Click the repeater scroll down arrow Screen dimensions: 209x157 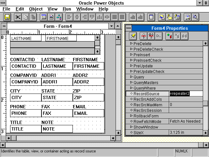tap(97, 51)
